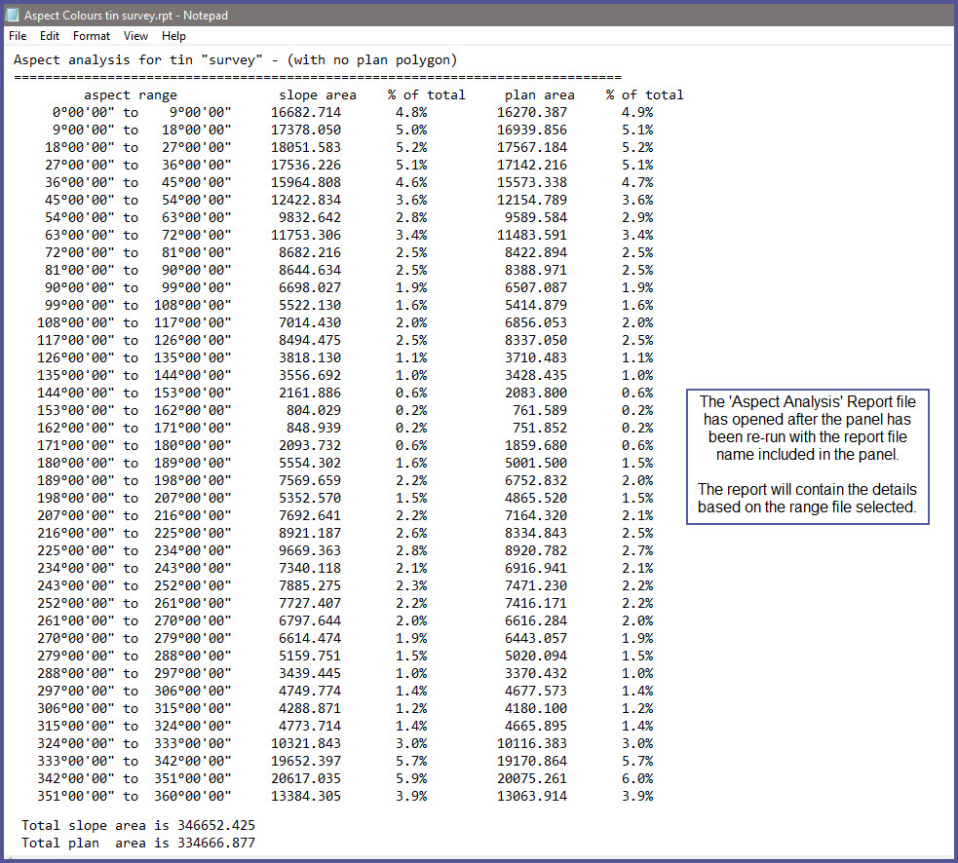Viewport: 958px width, 863px height.
Task: Click the blue-bordered Aspect Analysis note box
Action: click(807, 456)
